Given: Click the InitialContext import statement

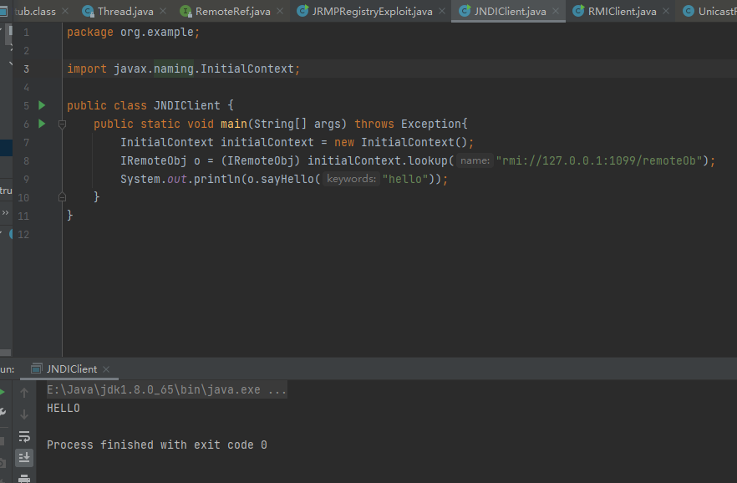Looking at the screenshot, I should (183, 69).
